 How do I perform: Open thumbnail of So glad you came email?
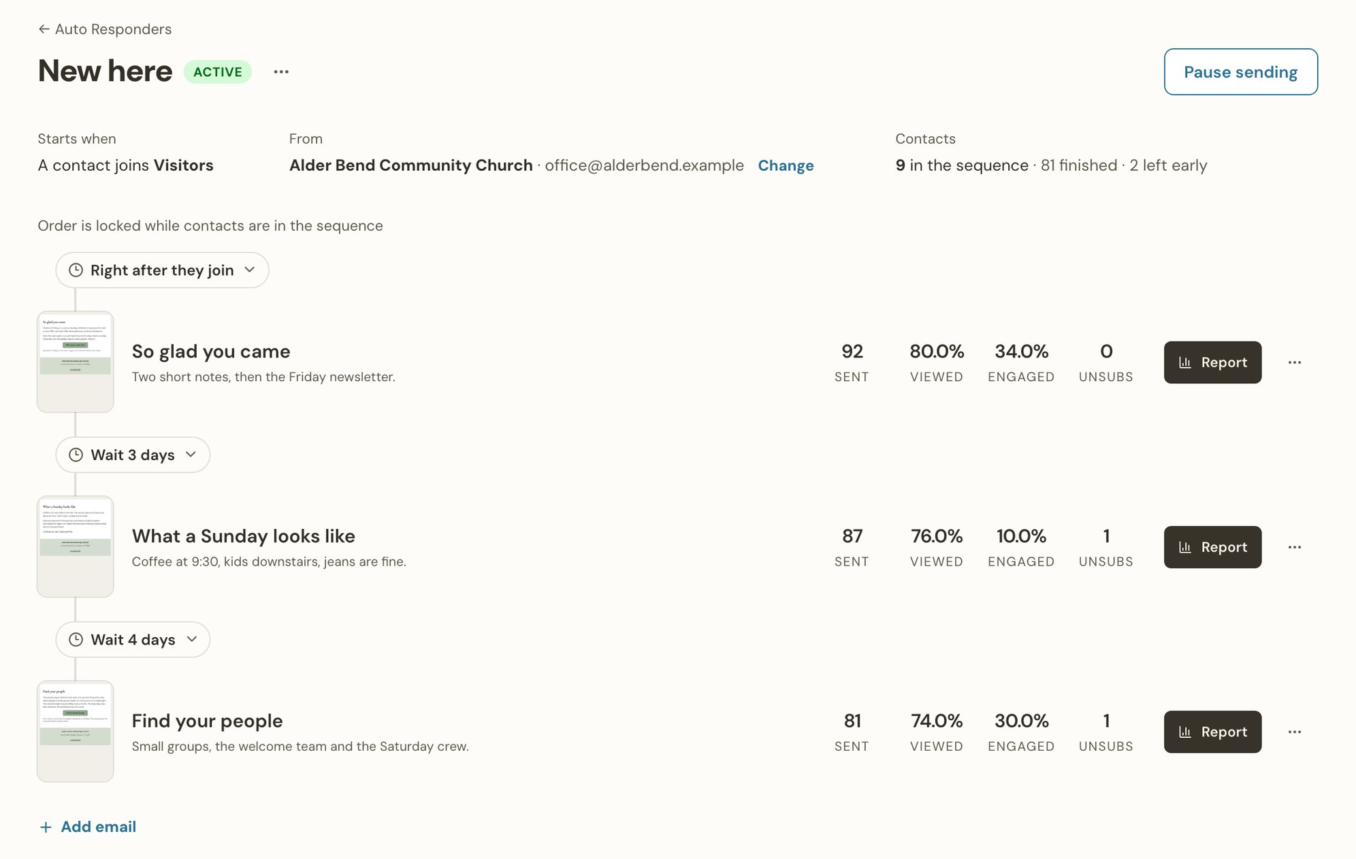75,362
